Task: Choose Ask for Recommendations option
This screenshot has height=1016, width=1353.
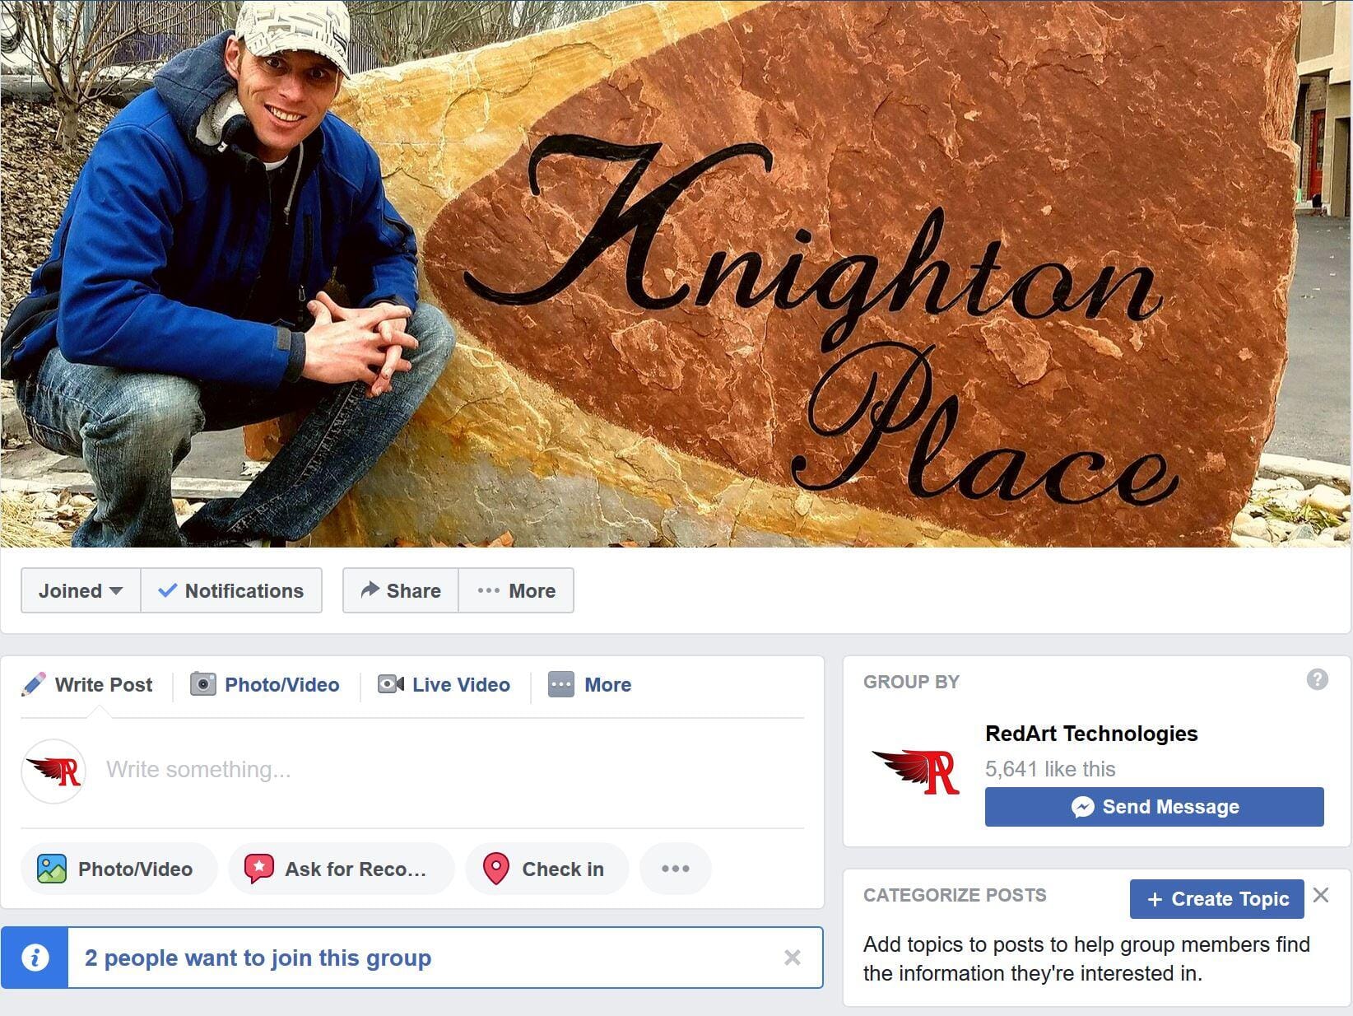Action: 341,869
